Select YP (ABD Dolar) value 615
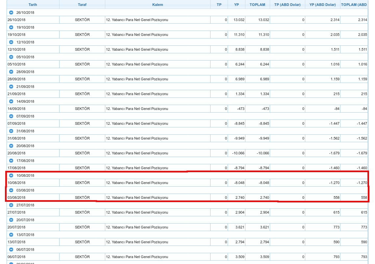The width and height of the screenshot is (375, 264). click(x=323, y=213)
